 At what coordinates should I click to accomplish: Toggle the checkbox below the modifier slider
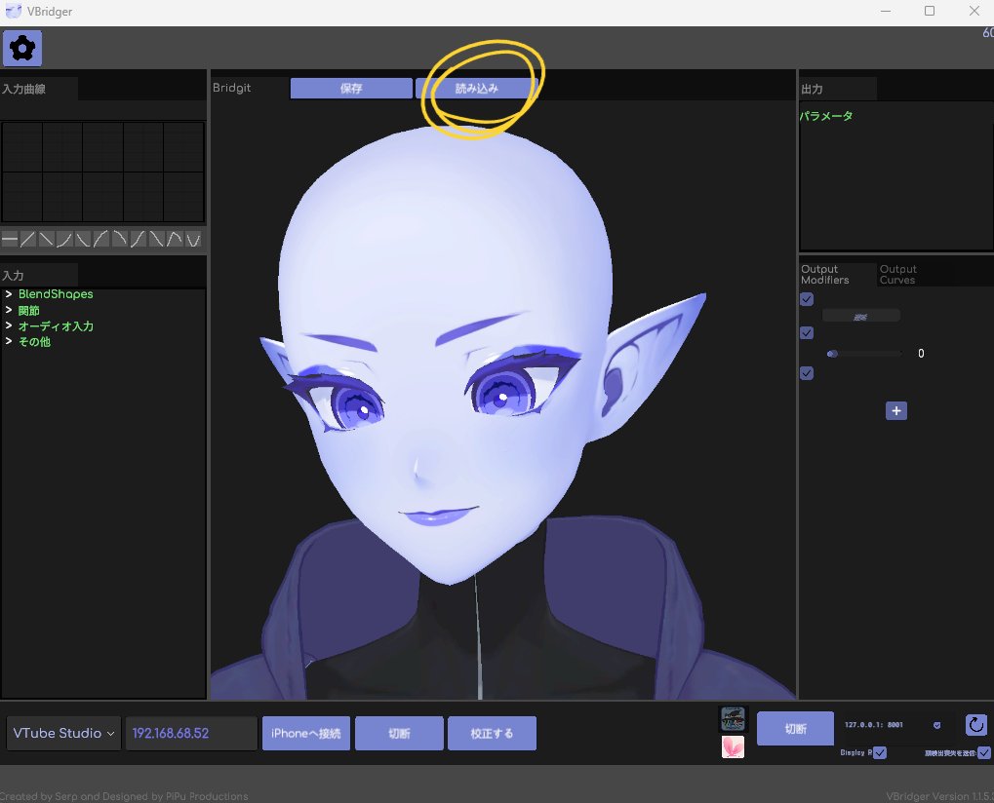click(x=807, y=373)
